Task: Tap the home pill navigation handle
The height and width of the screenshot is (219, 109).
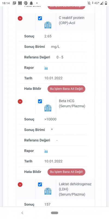Action: [55, 213]
